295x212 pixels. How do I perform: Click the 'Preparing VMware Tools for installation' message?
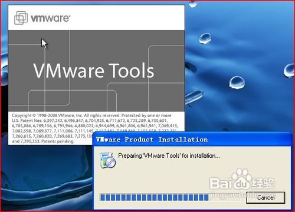(x=169, y=155)
